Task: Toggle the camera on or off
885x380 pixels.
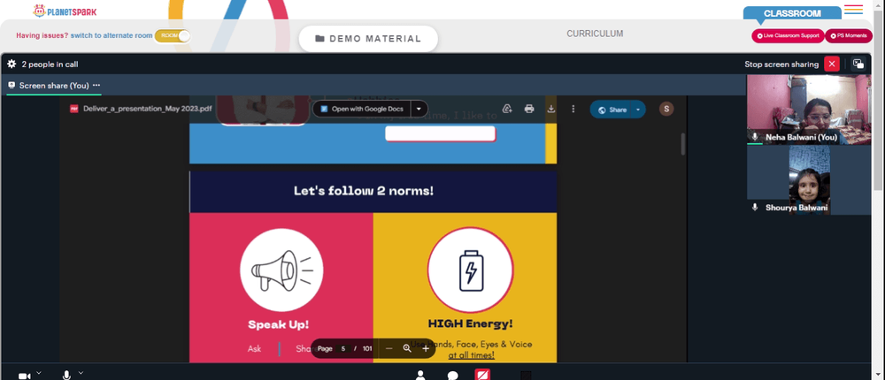Action: coord(24,376)
